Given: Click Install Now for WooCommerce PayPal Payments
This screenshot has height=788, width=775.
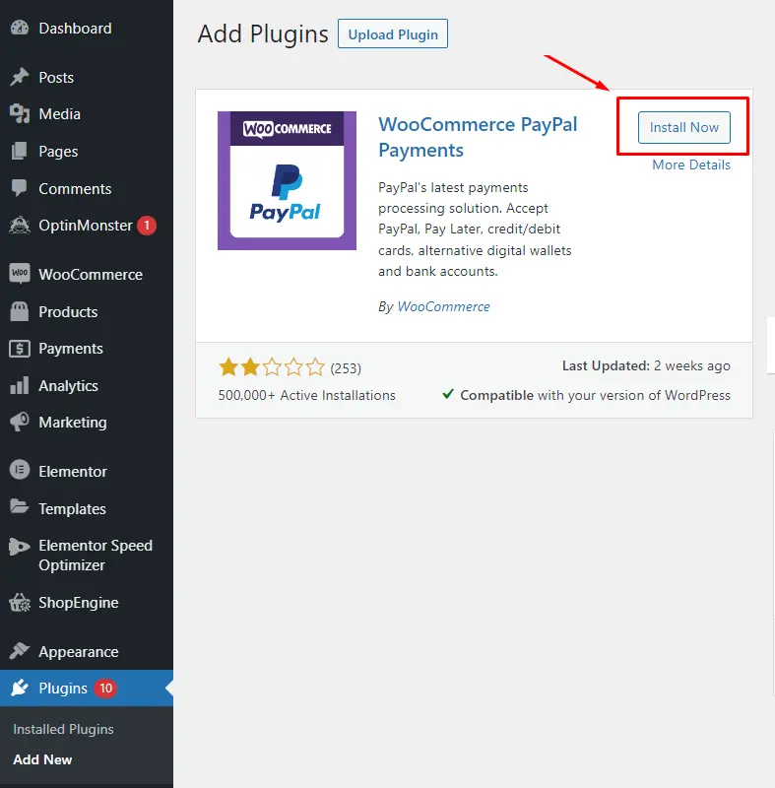Looking at the screenshot, I should 684,127.
